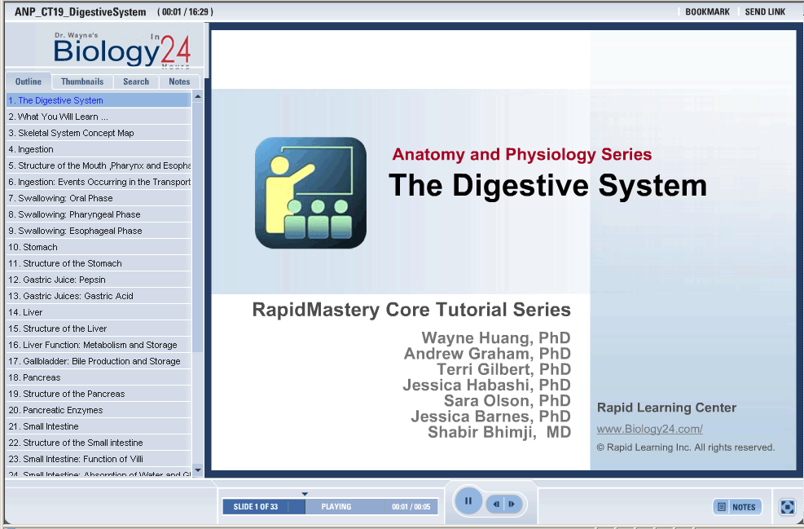Open the www.Biology24.com link

click(x=649, y=429)
